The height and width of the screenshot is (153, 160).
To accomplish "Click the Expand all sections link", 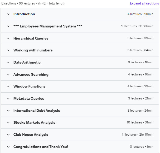I will click(144, 3).
